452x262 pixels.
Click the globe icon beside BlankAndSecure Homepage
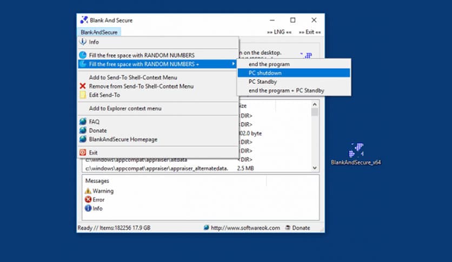(83, 139)
